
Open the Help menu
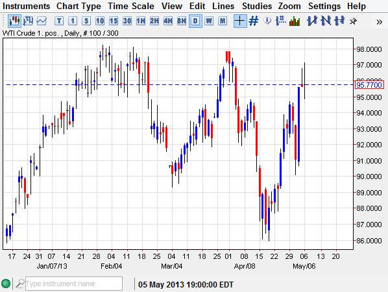[x=356, y=6]
